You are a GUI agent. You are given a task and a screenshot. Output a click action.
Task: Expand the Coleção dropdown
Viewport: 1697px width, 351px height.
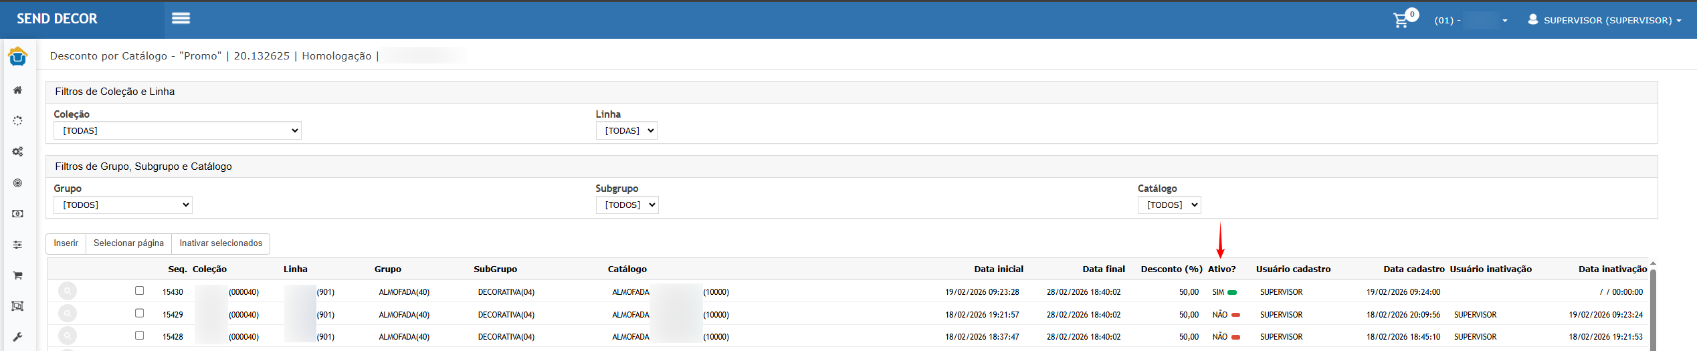pyautogui.click(x=177, y=130)
